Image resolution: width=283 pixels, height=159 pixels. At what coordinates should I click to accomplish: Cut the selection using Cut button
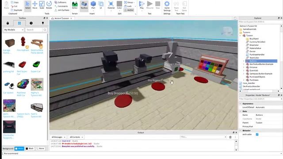click(x=14, y=6)
